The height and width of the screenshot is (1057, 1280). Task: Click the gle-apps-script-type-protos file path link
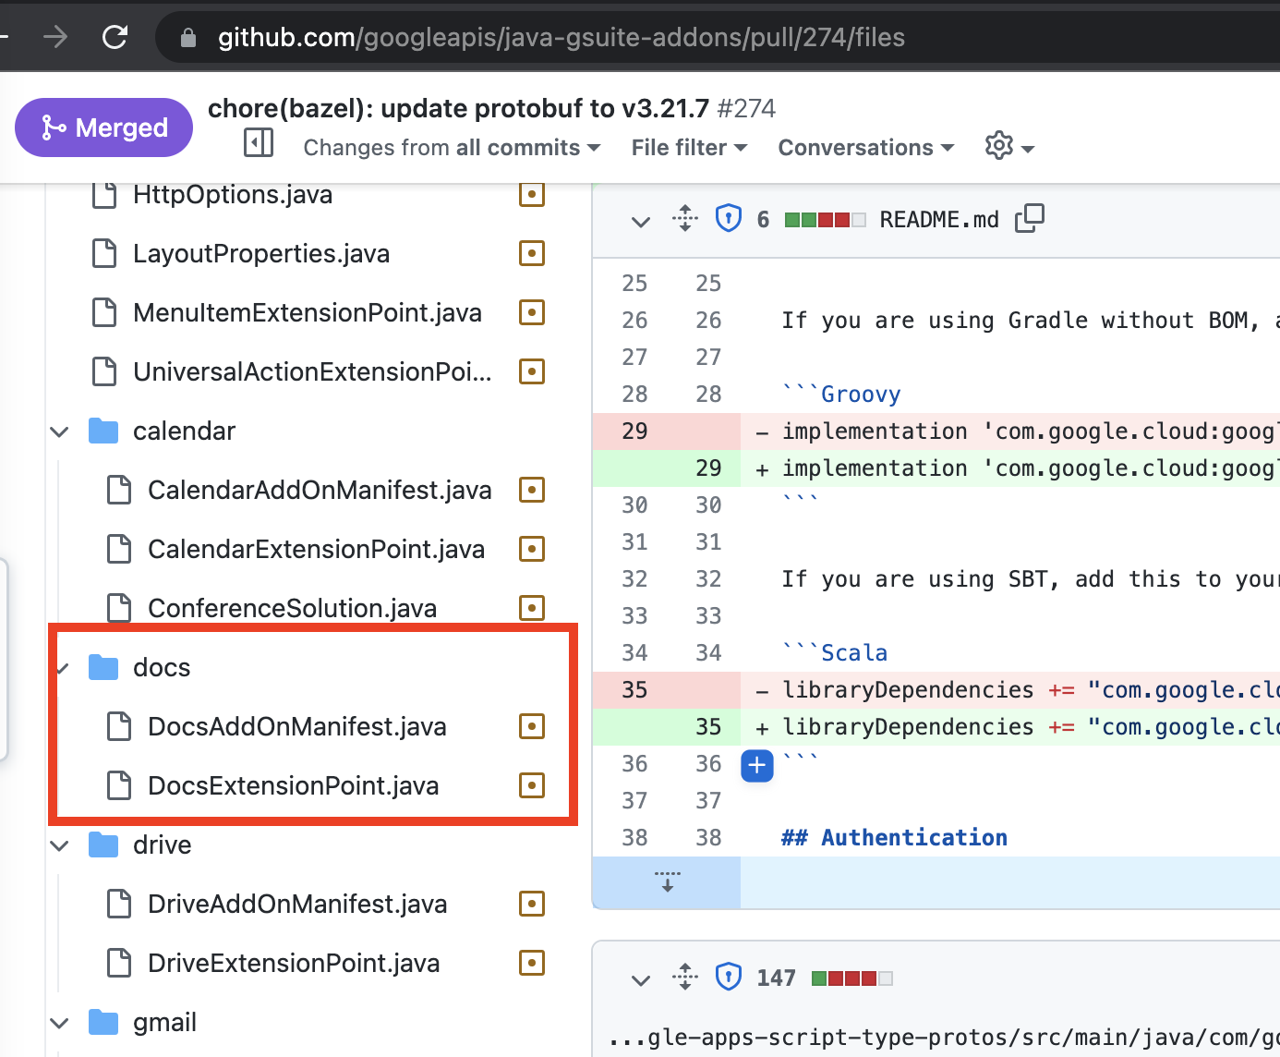pyautogui.click(x=944, y=1038)
